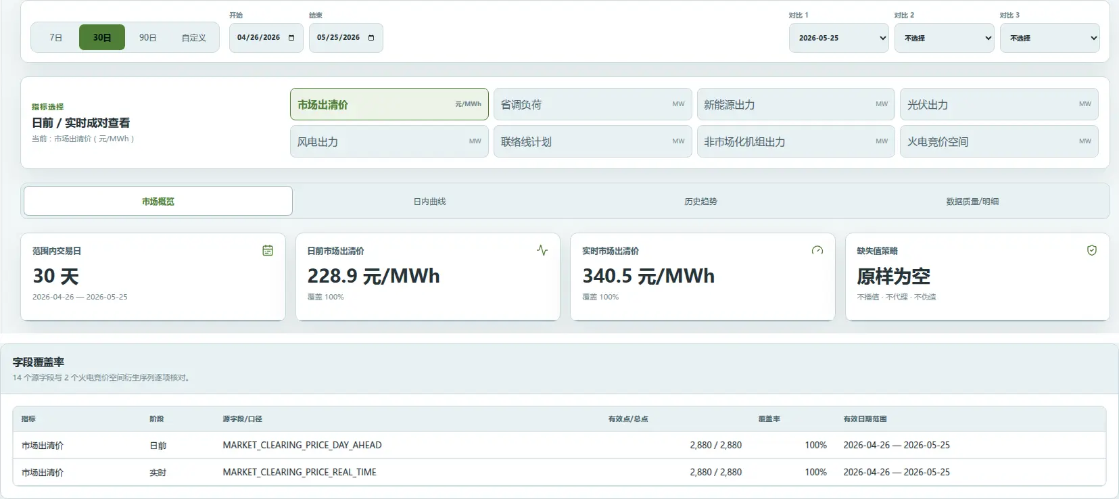Select the 90日 range option
The width and height of the screenshot is (1119, 499).
(148, 38)
